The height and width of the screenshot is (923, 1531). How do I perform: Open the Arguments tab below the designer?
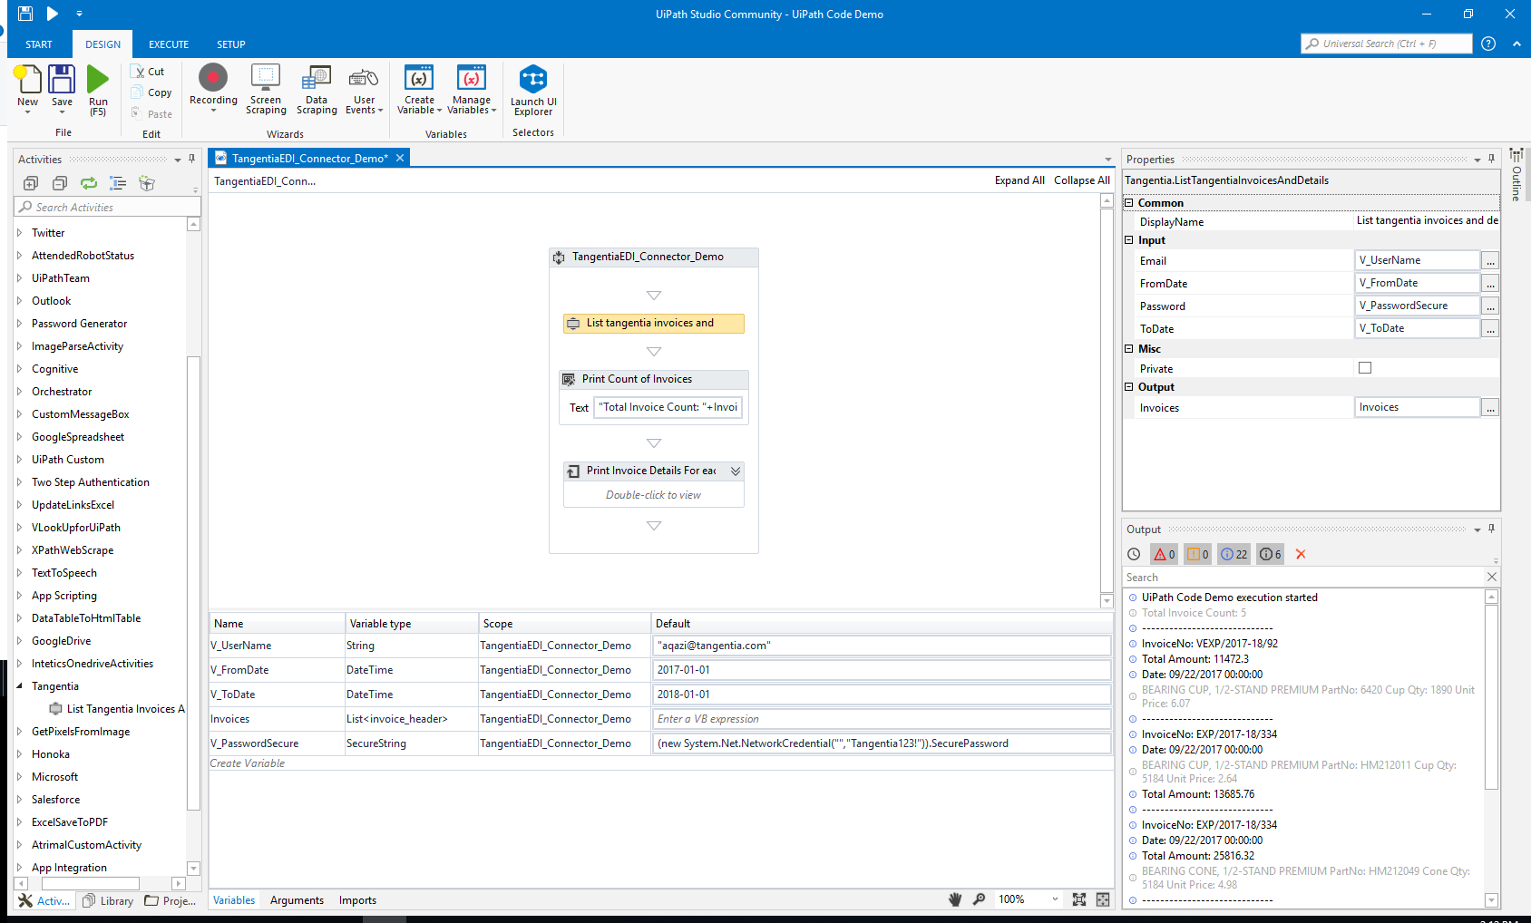pyautogui.click(x=297, y=900)
